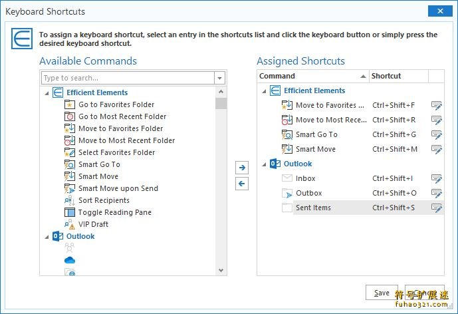Click Efficient Elements group label in Available Commands
Screen dimensions: 458x314
(x=97, y=92)
